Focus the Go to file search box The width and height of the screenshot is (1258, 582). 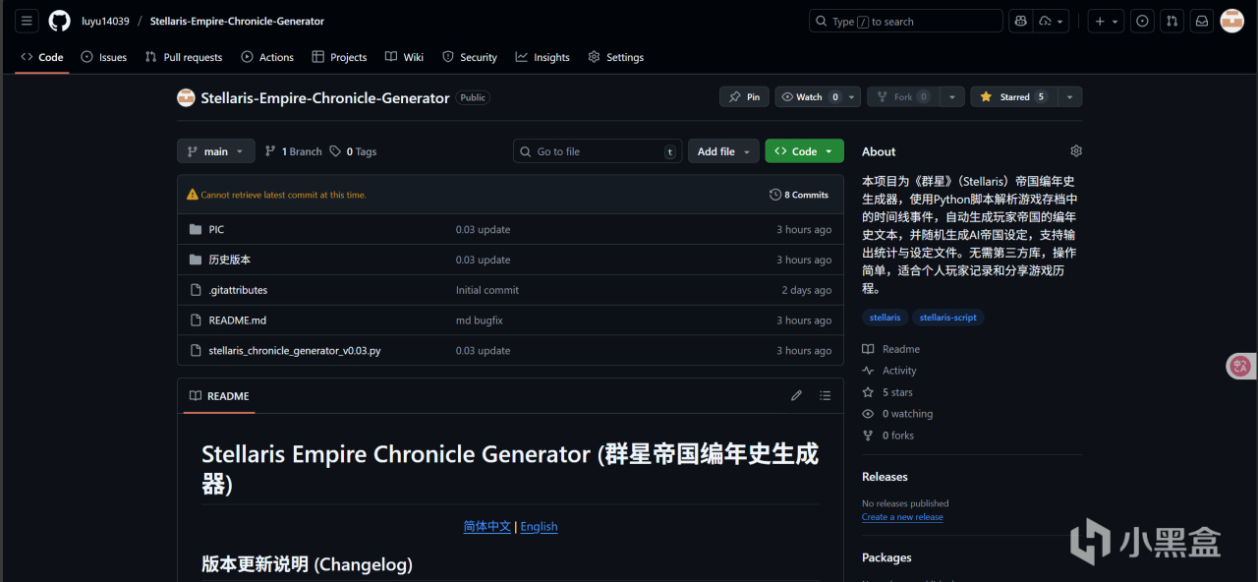(x=598, y=151)
